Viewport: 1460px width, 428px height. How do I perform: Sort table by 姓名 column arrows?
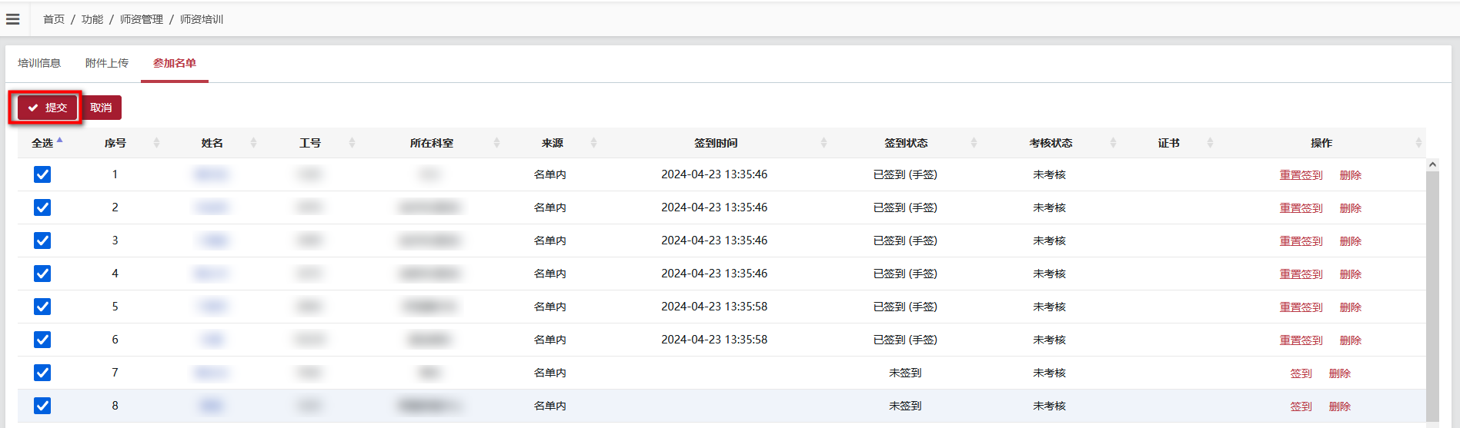[254, 143]
